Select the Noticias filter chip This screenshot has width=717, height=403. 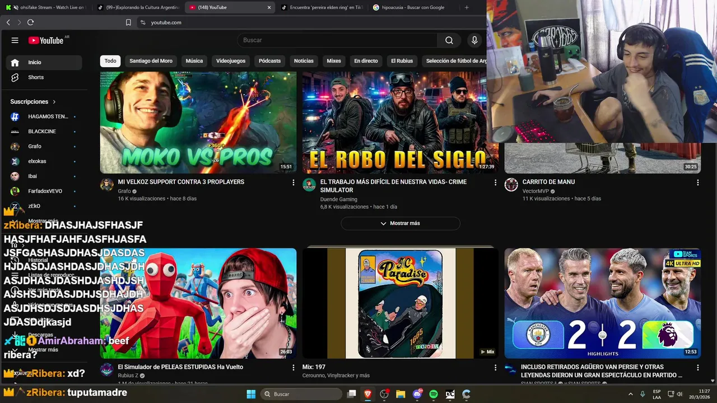pyautogui.click(x=304, y=61)
